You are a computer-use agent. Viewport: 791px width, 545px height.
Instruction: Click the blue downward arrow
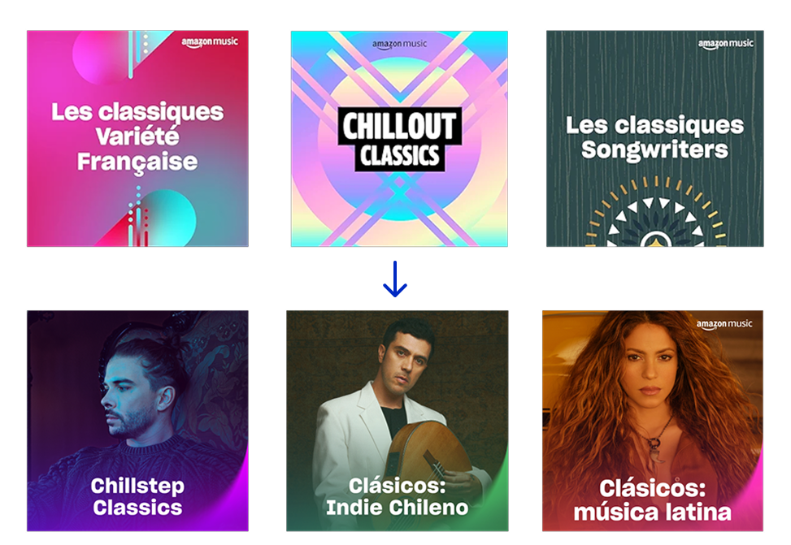[x=395, y=279]
